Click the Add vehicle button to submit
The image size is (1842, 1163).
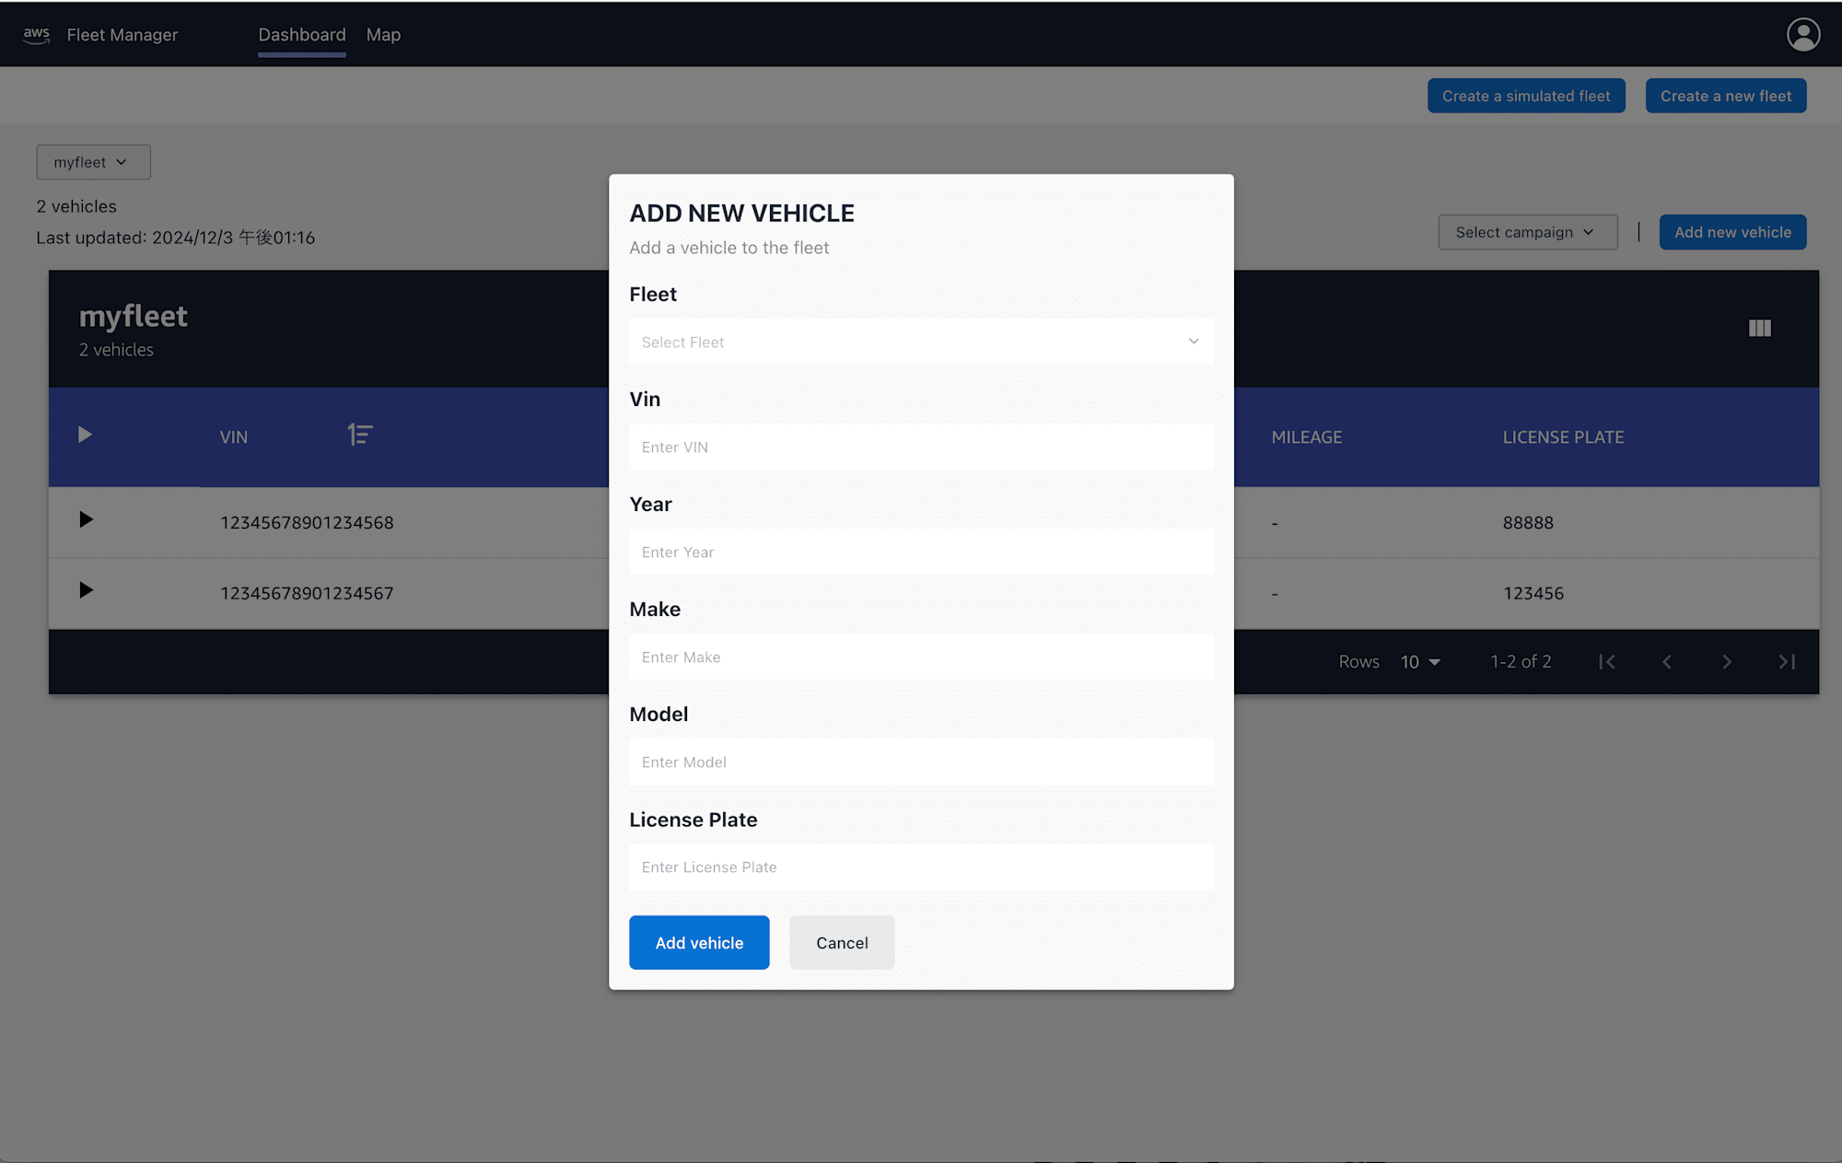click(x=699, y=942)
